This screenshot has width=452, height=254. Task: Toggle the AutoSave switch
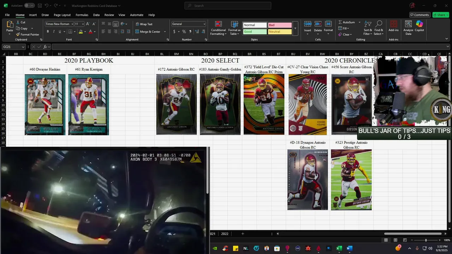point(29,6)
